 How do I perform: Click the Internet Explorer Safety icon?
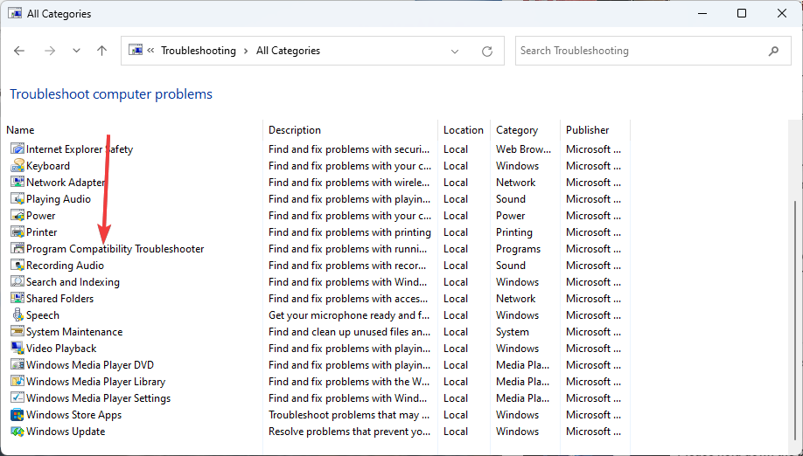point(17,149)
